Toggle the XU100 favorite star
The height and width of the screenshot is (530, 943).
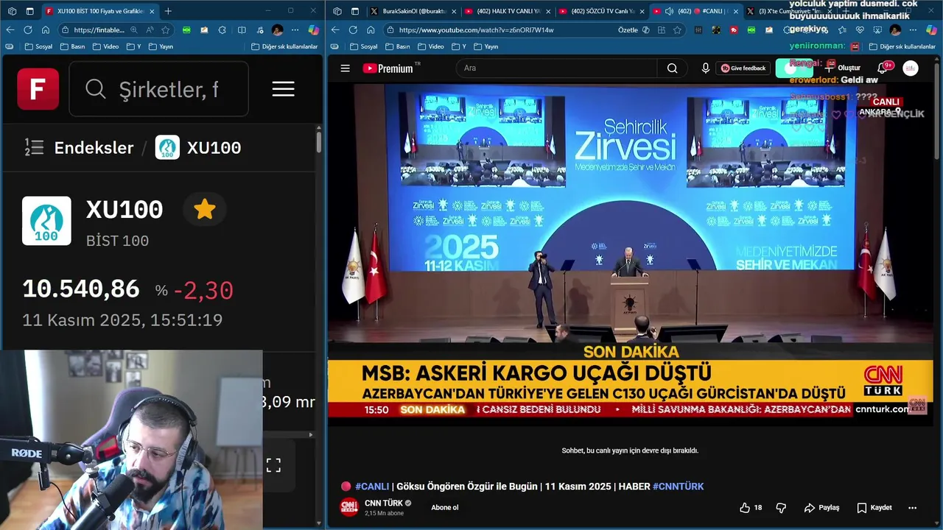pyautogui.click(x=205, y=210)
